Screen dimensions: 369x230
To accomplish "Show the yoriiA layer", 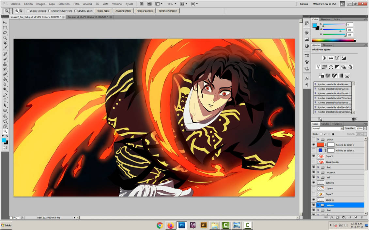I will (314, 139).
